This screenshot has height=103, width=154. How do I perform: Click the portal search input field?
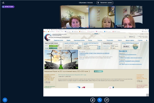(x=116, y=37)
